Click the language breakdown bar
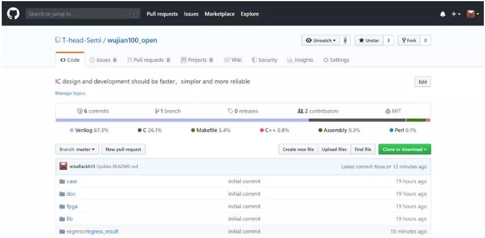 pyautogui.click(x=243, y=120)
